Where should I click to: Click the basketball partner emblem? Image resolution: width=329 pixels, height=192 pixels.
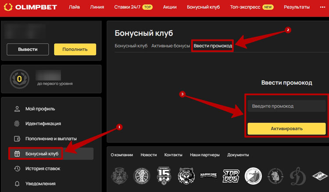click(142, 176)
